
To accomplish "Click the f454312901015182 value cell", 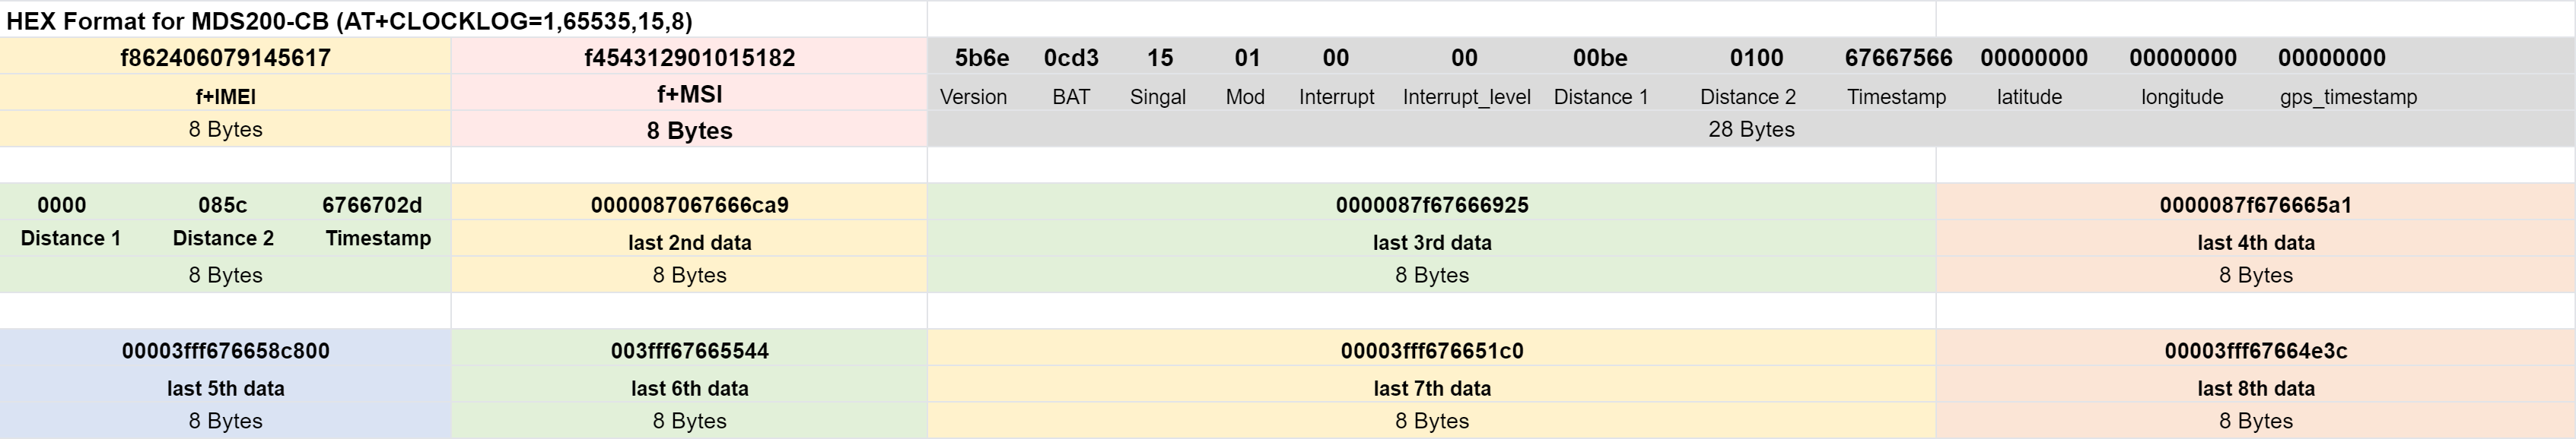I will point(689,57).
